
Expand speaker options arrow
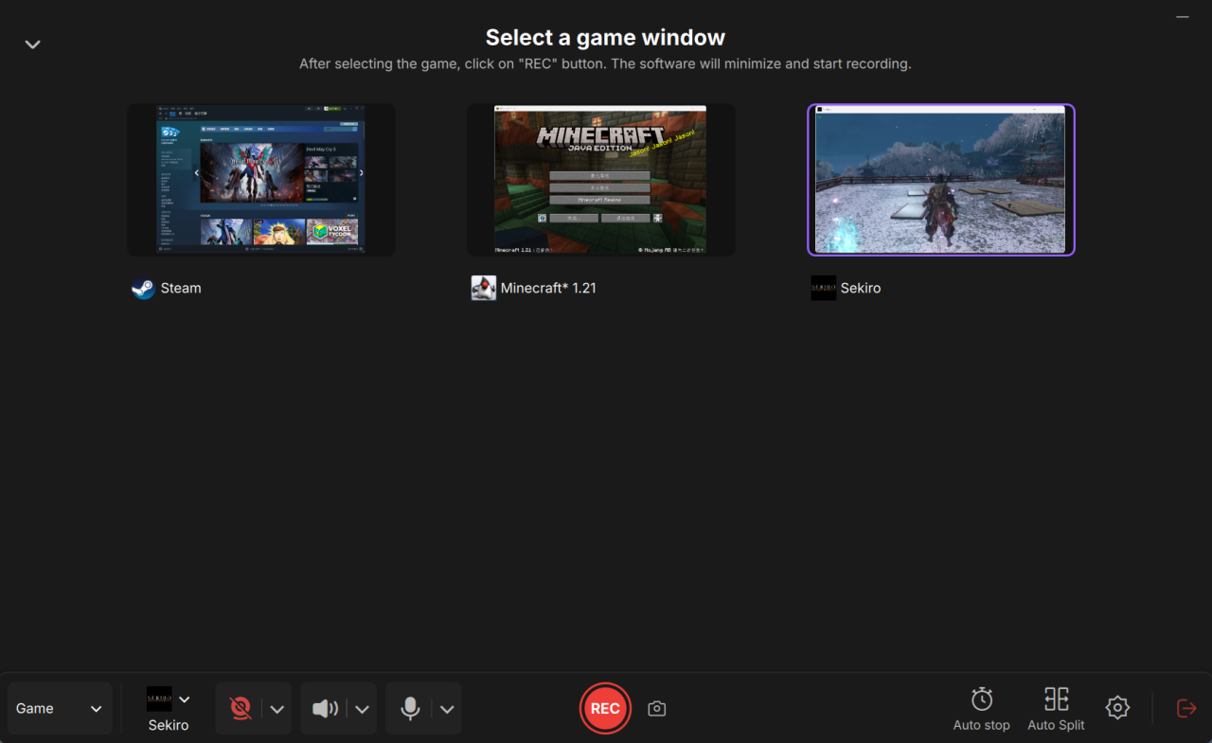tap(362, 709)
